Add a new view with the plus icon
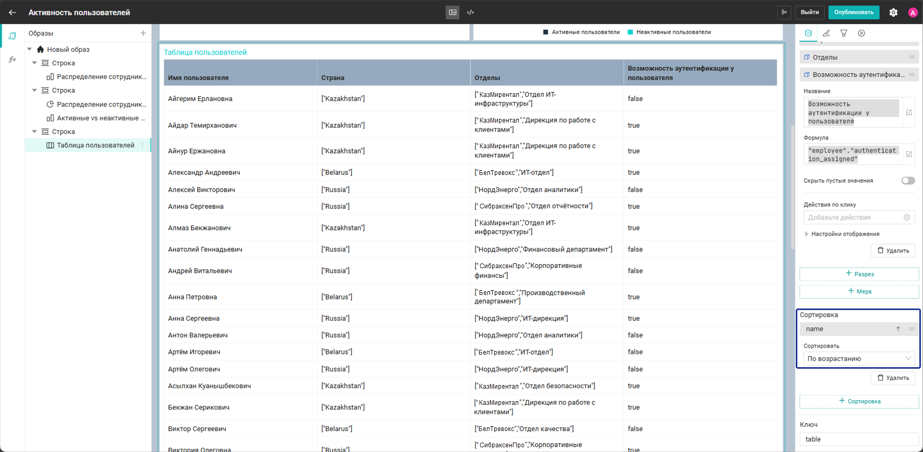923x452 pixels. (x=143, y=33)
